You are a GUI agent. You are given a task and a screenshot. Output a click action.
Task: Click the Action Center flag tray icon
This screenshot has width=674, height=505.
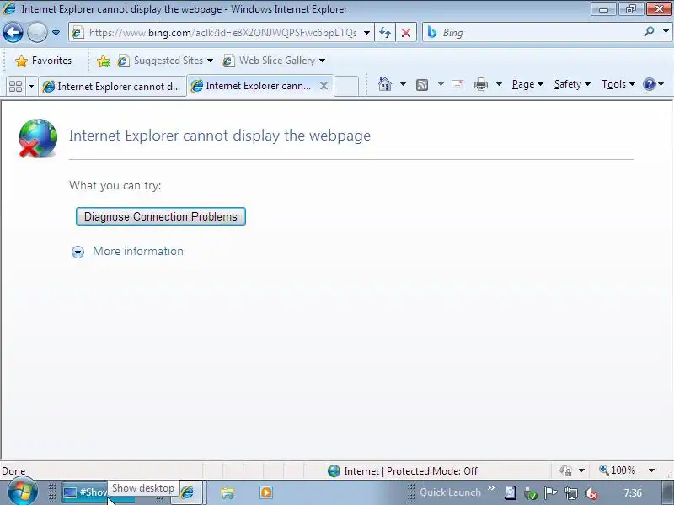(550, 493)
